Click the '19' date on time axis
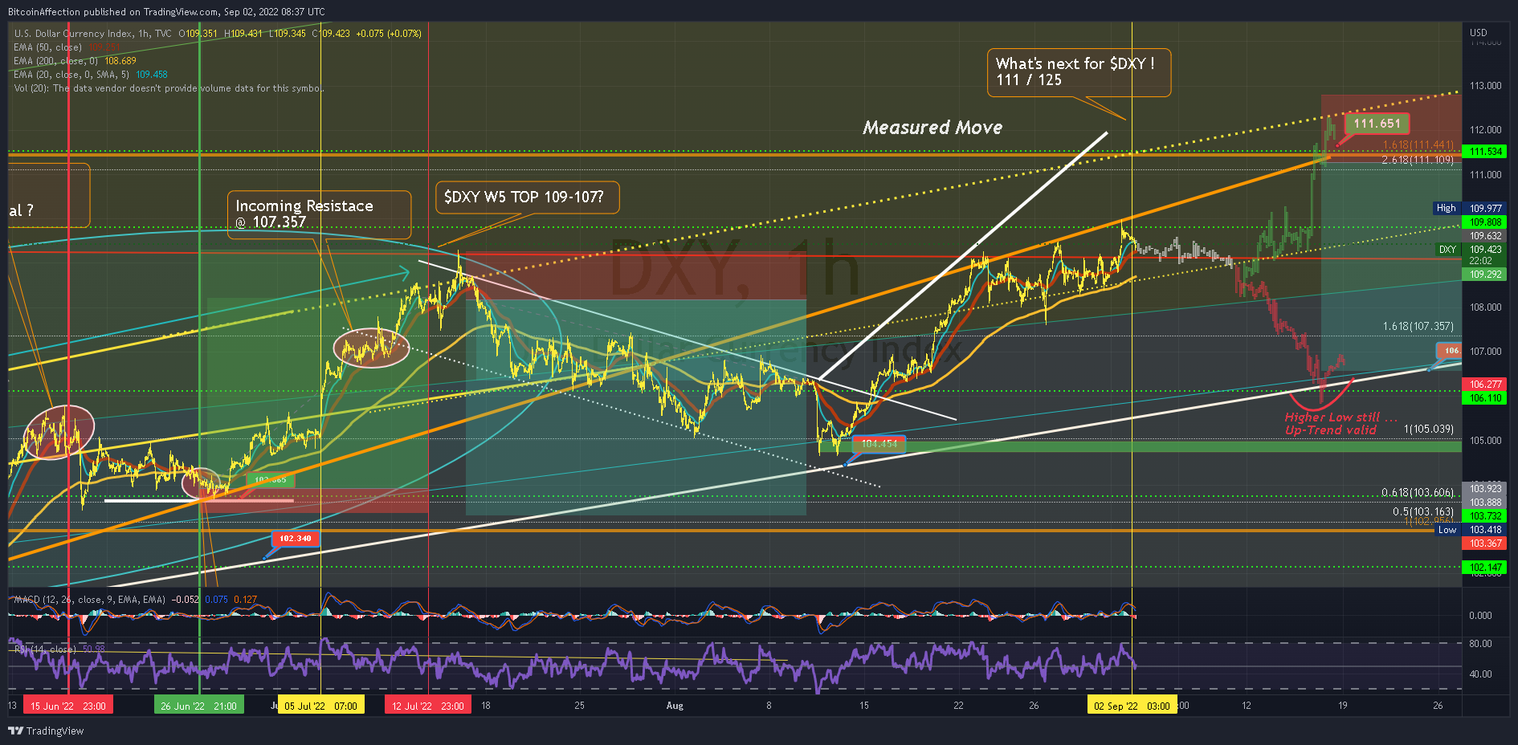 [x=1342, y=706]
